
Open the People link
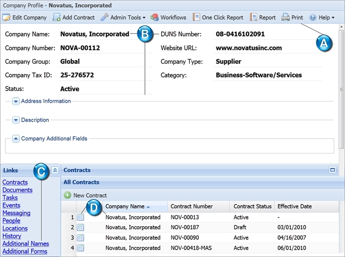11,220
